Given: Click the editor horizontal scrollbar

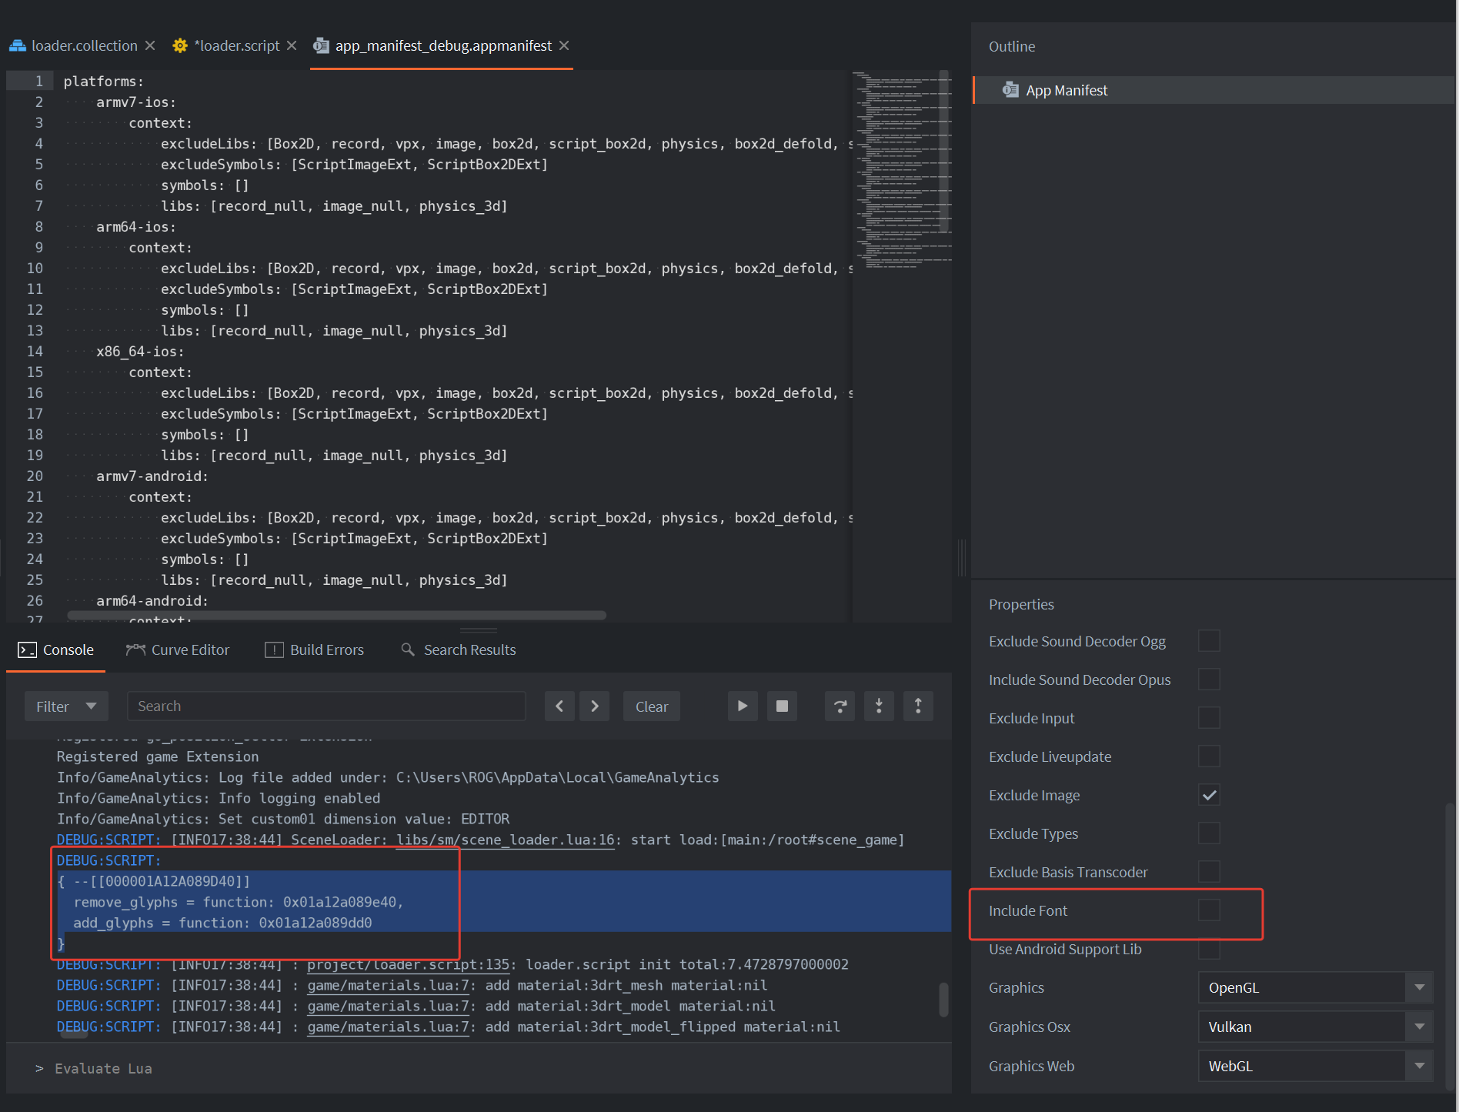Looking at the screenshot, I should (336, 615).
